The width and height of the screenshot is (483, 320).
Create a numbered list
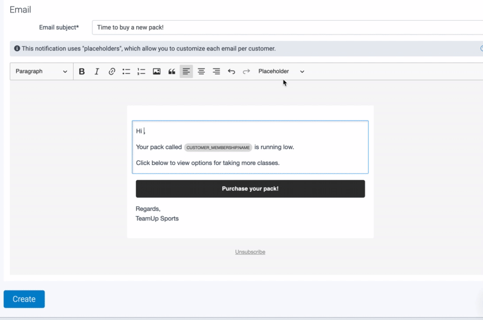point(142,72)
